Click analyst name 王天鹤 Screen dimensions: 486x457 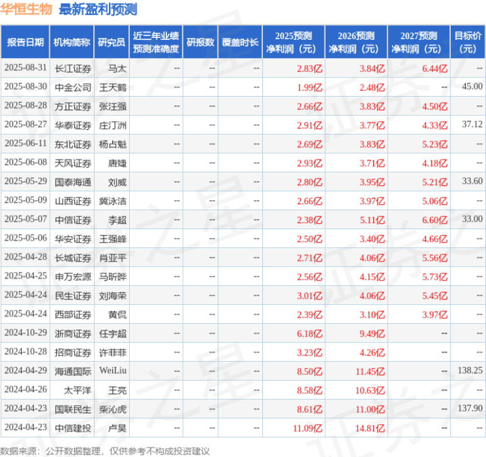112,87
